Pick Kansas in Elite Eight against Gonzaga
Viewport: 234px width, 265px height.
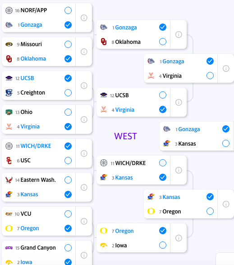click(226, 143)
